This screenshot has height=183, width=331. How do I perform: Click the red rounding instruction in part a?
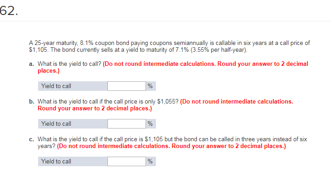pos(173,67)
